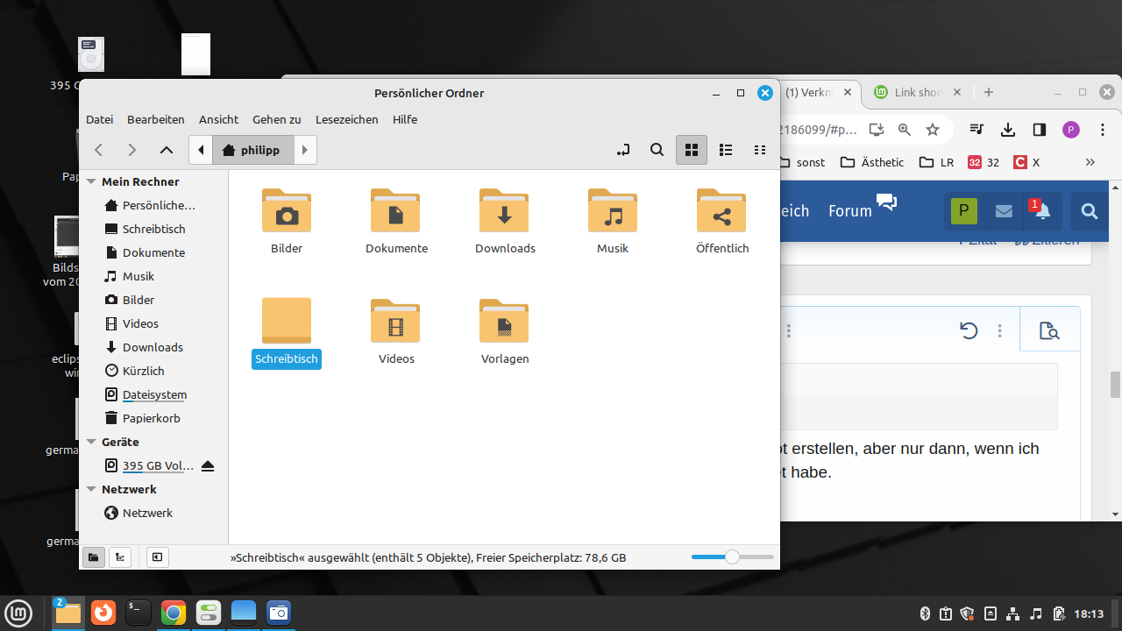Screen dimensions: 1122x631
Task: Switch to icon view
Action: pos(692,150)
